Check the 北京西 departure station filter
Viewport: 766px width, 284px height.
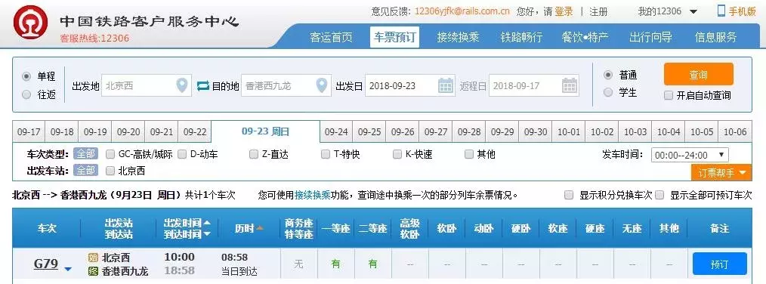110,171
